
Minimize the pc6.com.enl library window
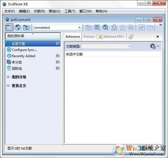coord(139,20)
